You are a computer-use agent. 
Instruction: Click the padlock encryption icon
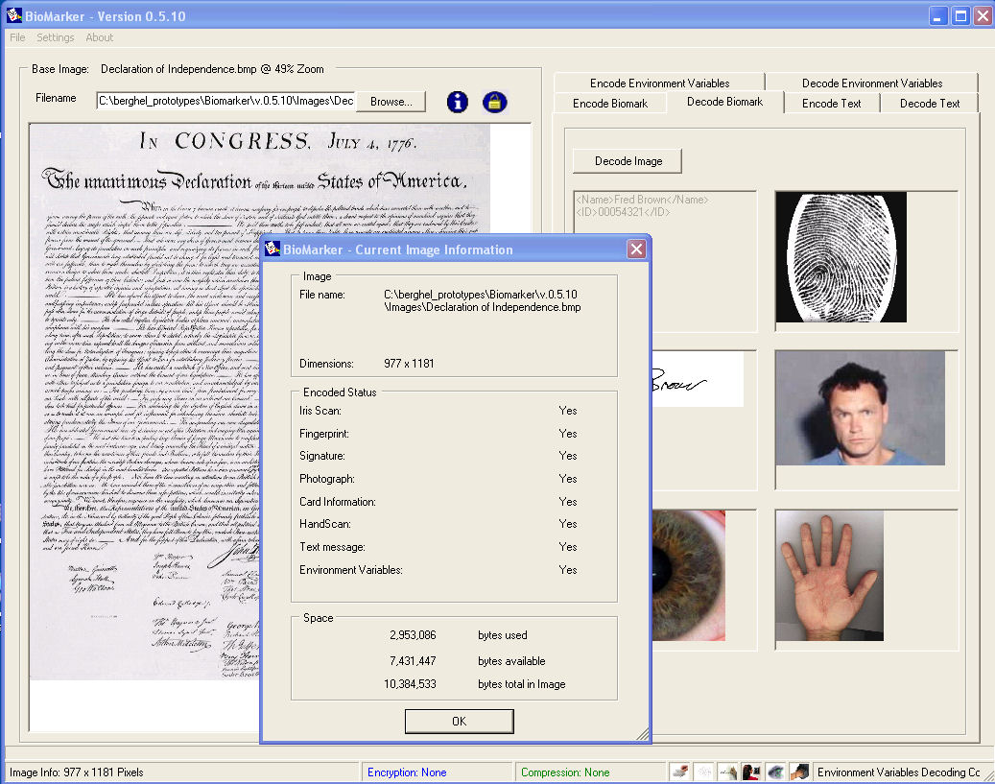click(494, 102)
